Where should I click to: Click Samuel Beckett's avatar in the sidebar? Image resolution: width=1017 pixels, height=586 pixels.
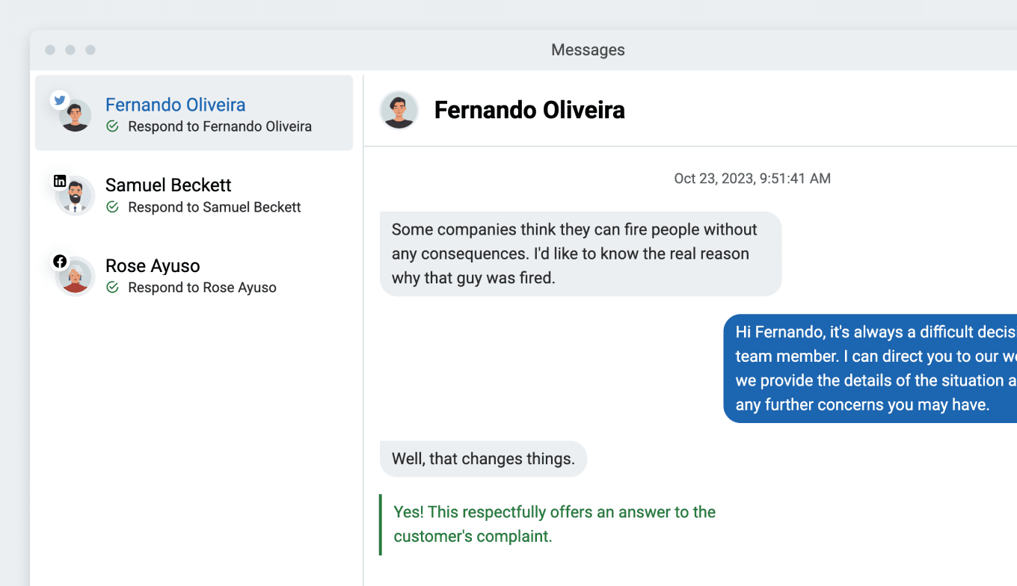point(76,197)
